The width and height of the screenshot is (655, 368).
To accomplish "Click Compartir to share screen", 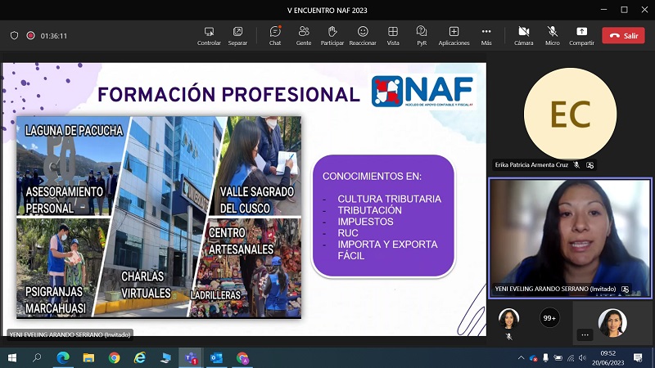I will 581,36.
